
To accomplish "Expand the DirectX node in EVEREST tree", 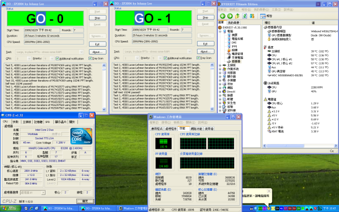I will click(x=220, y=92).
